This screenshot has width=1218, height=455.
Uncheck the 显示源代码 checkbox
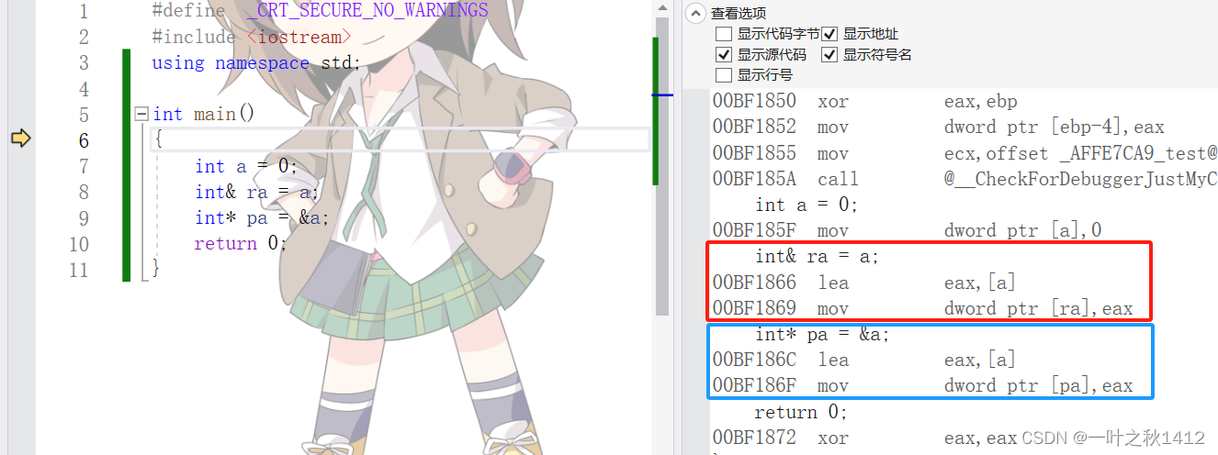[724, 55]
